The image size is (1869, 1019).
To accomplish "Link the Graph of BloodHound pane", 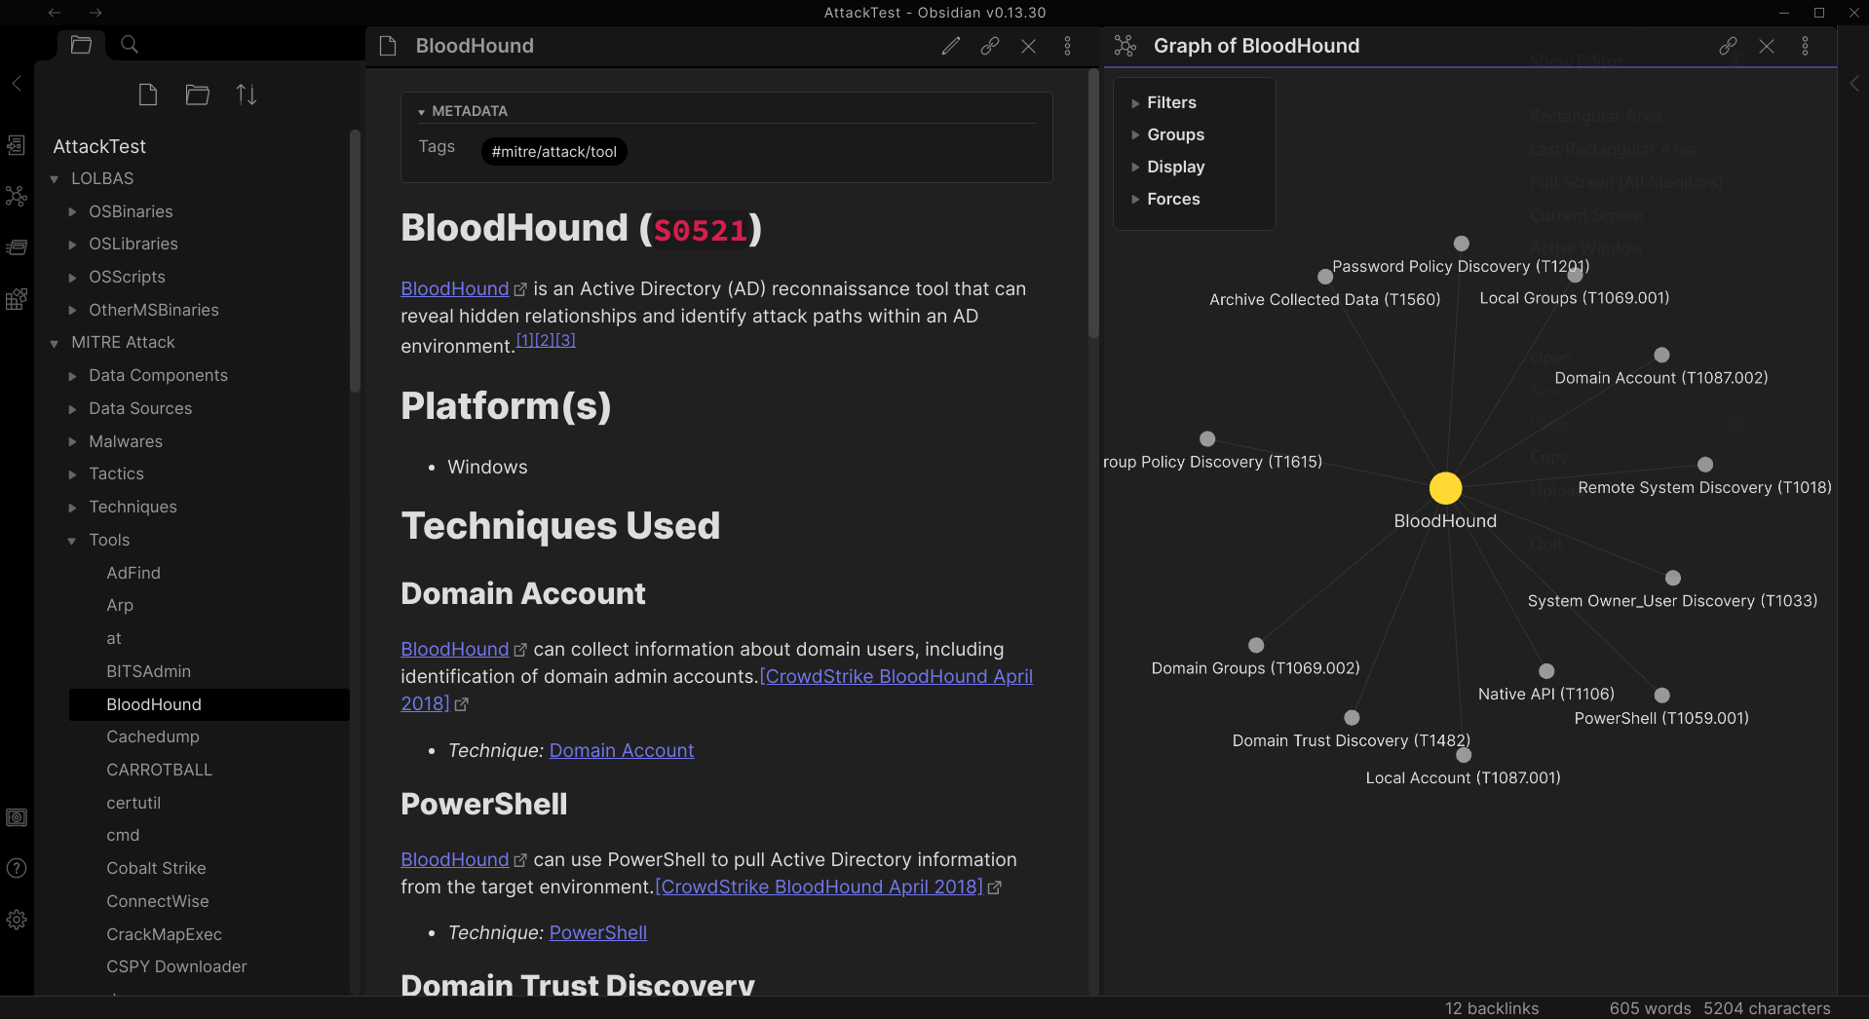I will [1728, 46].
